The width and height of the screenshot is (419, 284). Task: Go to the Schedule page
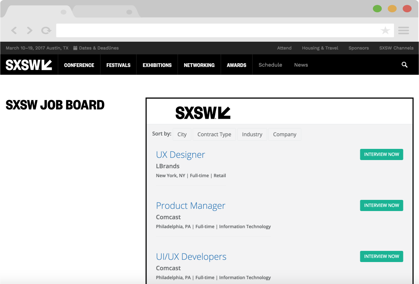click(270, 65)
